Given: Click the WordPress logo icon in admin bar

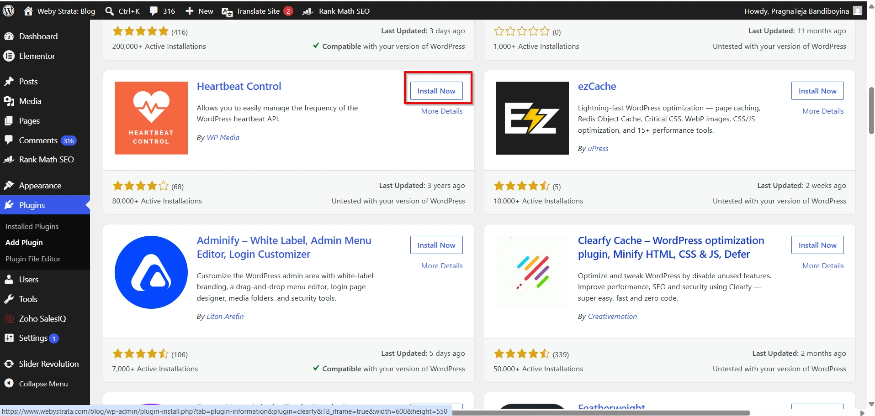Looking at the screenshot, I should (9, 11).
